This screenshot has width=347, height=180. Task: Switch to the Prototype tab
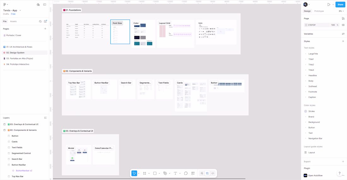319,11
